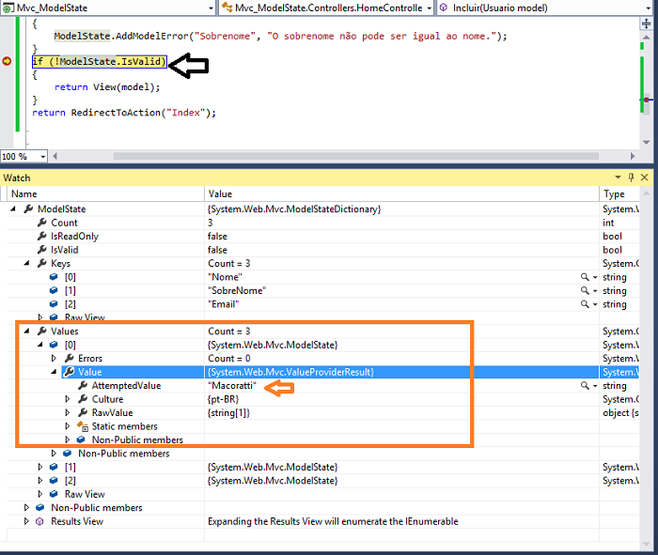Collapse the ModelState root node
The width and height of the screenshot is (658, 555).
13,209
